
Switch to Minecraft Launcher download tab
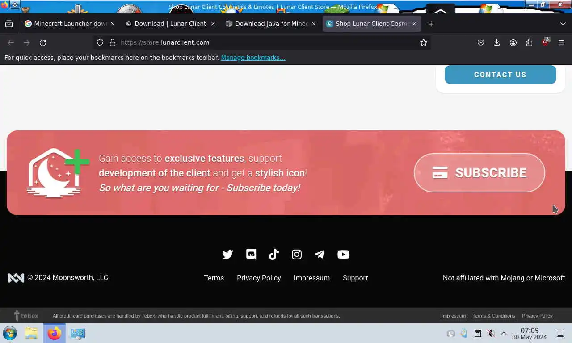point(70,24)
